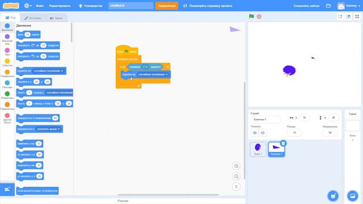Open dropdown in palette плыть секунд к block
This screenshot has height=204, width=363.
[x=59, y=92]
